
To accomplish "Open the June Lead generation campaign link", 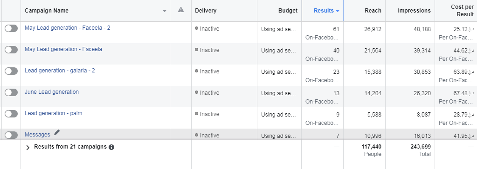I will tap(52, 92).
